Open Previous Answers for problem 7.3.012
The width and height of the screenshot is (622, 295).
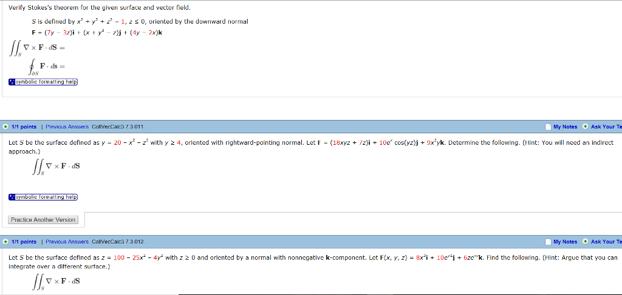point(67,242)
